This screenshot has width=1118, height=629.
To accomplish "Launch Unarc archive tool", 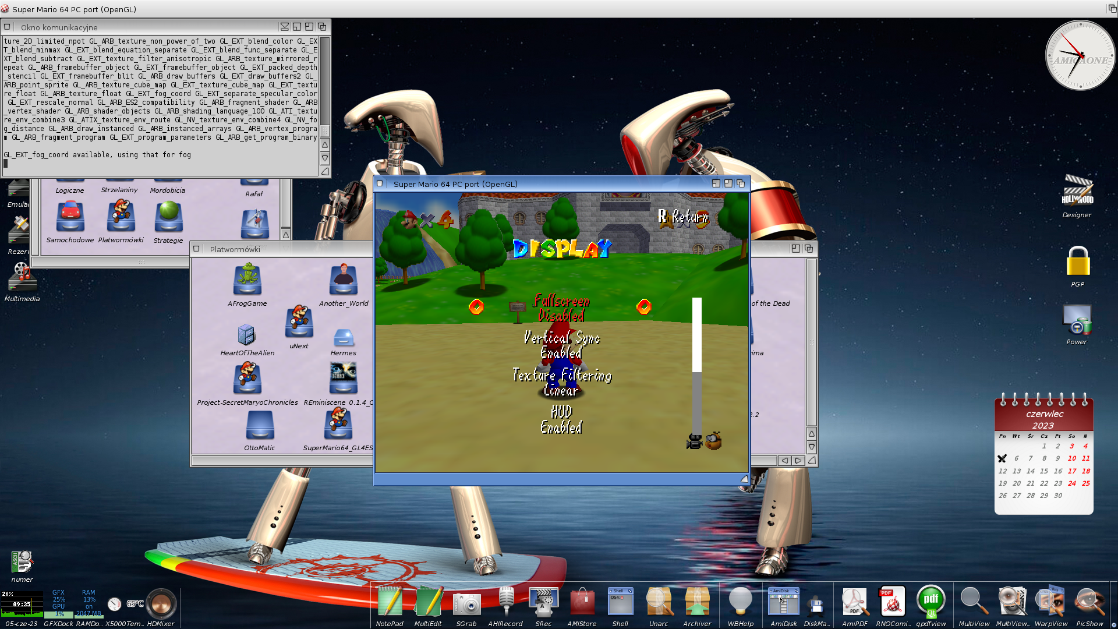I will coord(659,602).
